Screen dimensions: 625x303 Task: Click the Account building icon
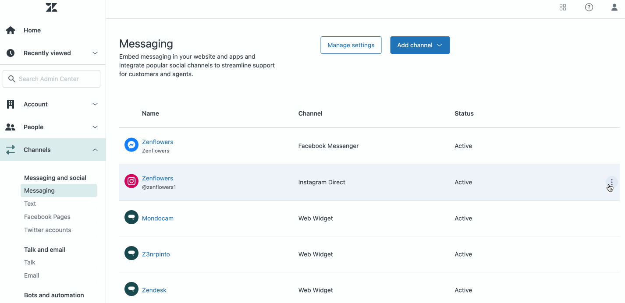tap(11, 104)
